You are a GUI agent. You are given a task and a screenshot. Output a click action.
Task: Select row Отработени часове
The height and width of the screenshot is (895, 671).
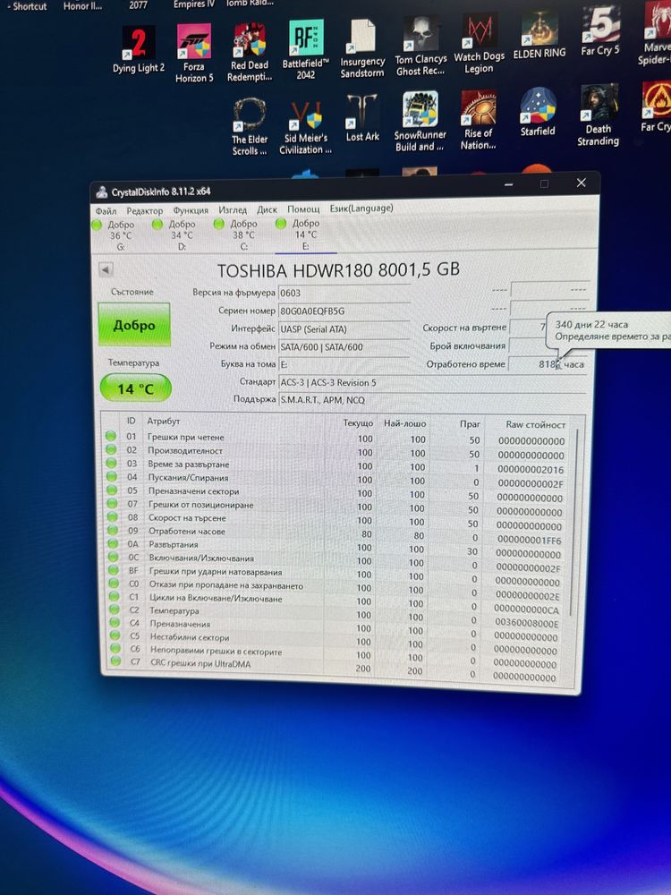pos(335,534)
